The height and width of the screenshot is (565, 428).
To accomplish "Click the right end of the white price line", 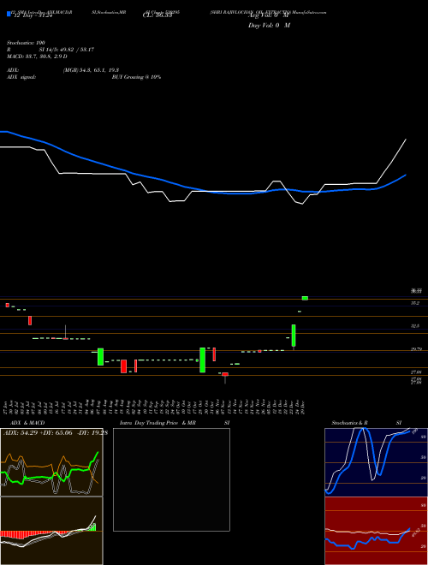I will [406, 139].
